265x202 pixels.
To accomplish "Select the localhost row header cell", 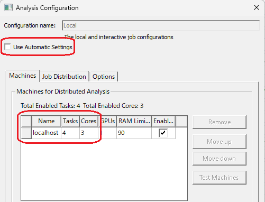I will coord(26,133).
